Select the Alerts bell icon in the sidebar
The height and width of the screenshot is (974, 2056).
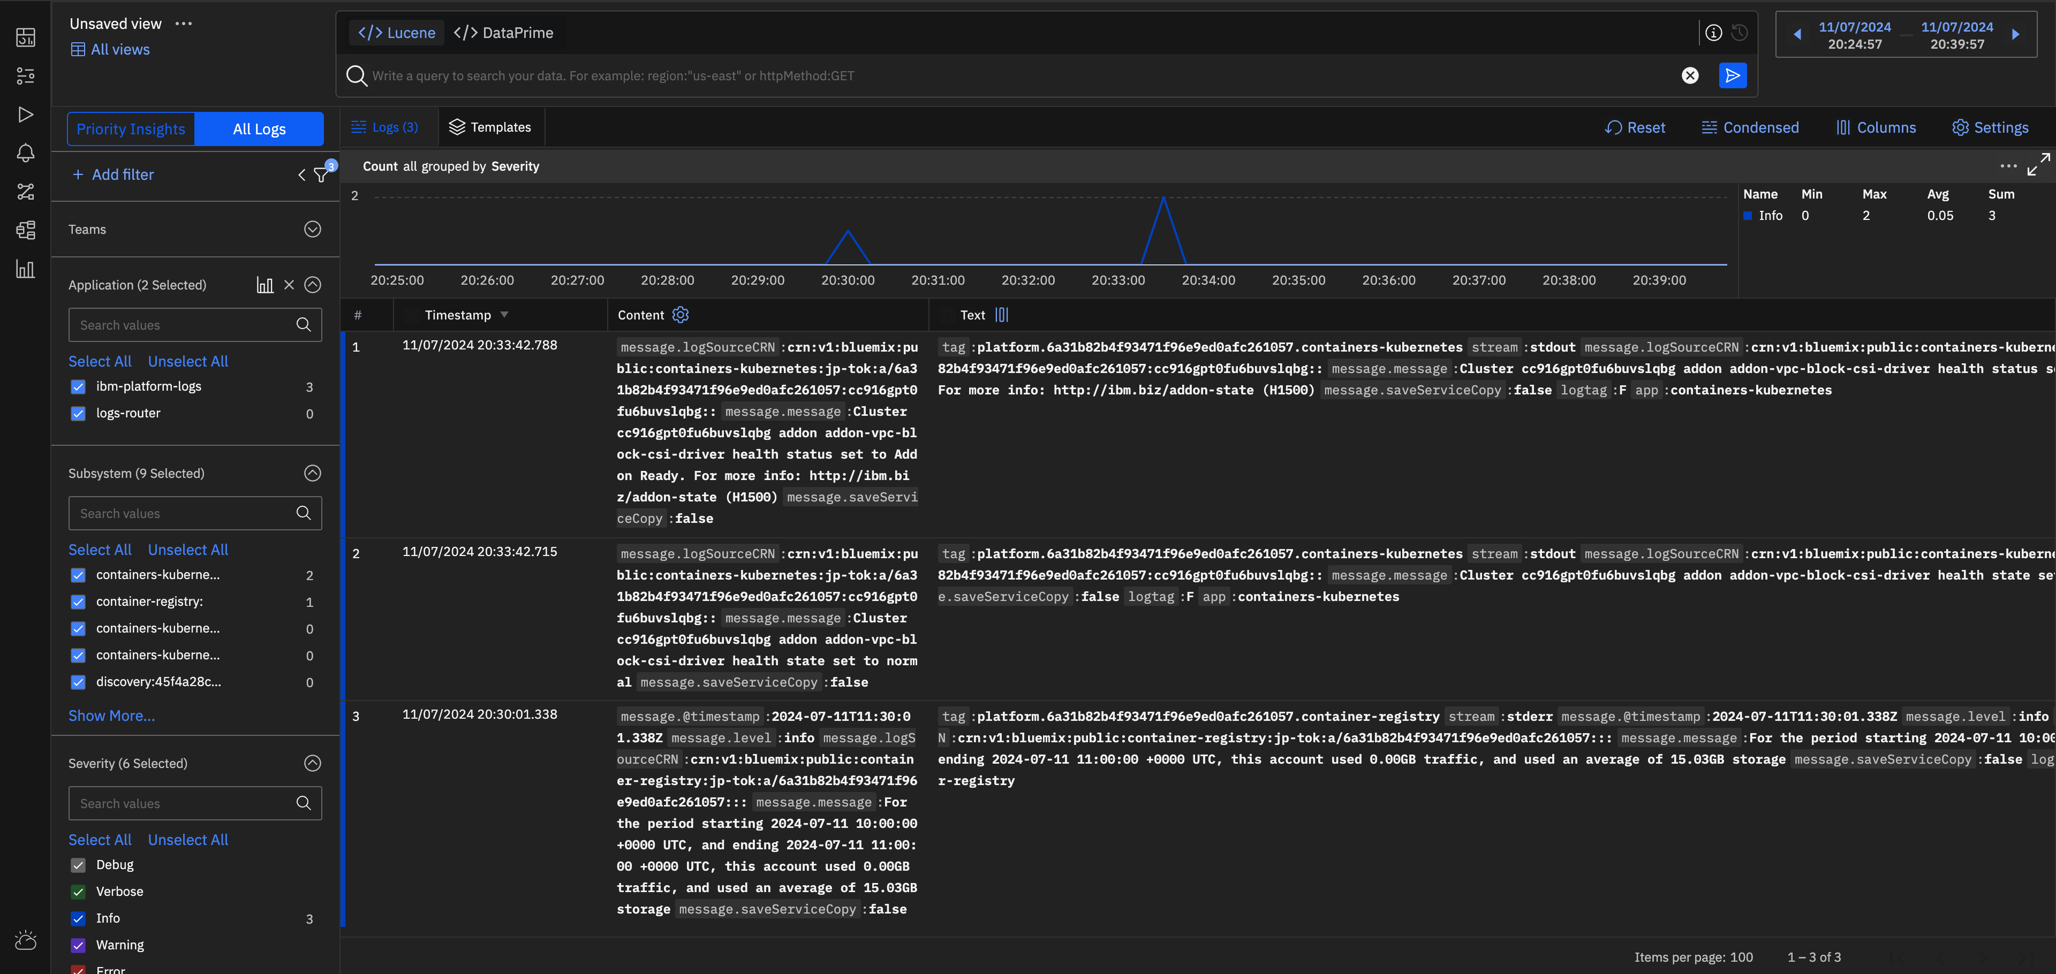[x=25, y=153]
